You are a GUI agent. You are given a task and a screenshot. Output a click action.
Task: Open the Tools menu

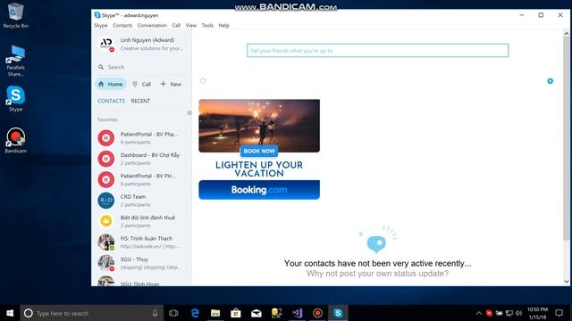click(x=207, y=26)
